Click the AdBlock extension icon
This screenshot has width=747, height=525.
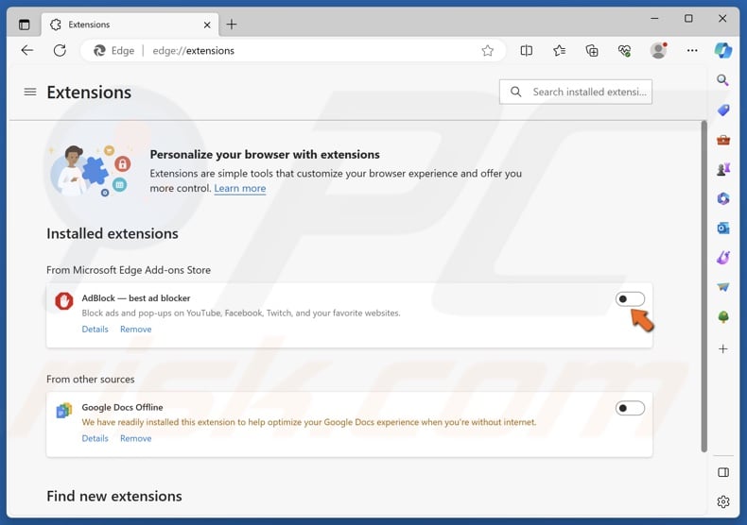pos(64,301)
